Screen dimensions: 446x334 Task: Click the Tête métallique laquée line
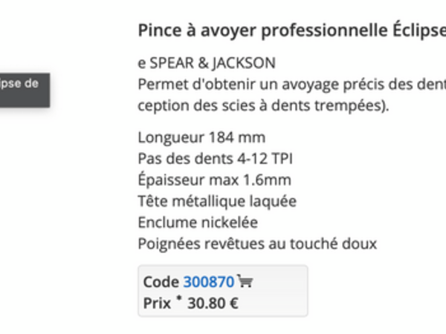point(217,201)
